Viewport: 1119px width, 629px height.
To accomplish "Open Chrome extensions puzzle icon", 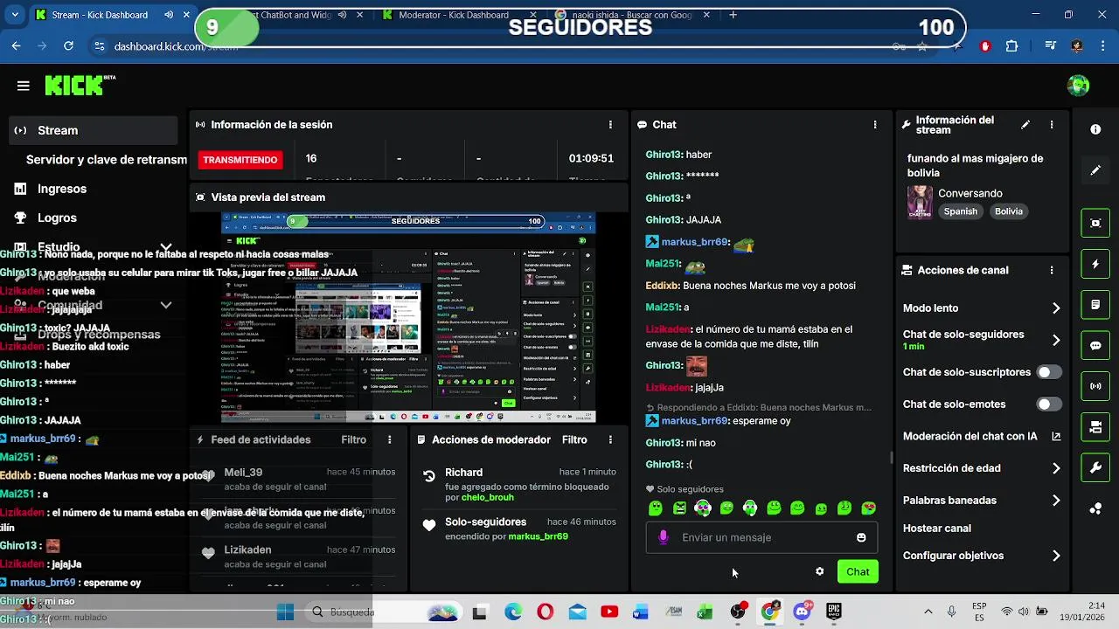I will point(1011,46).
